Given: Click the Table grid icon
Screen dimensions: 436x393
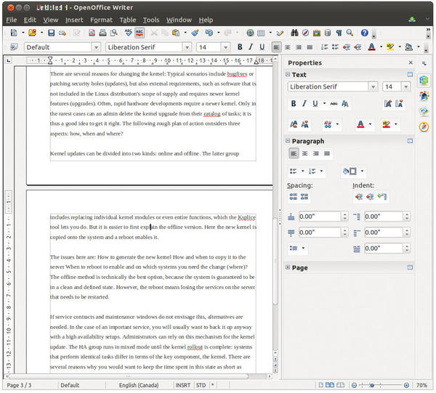Looking at the screenshot, I should tap(261, 33).
